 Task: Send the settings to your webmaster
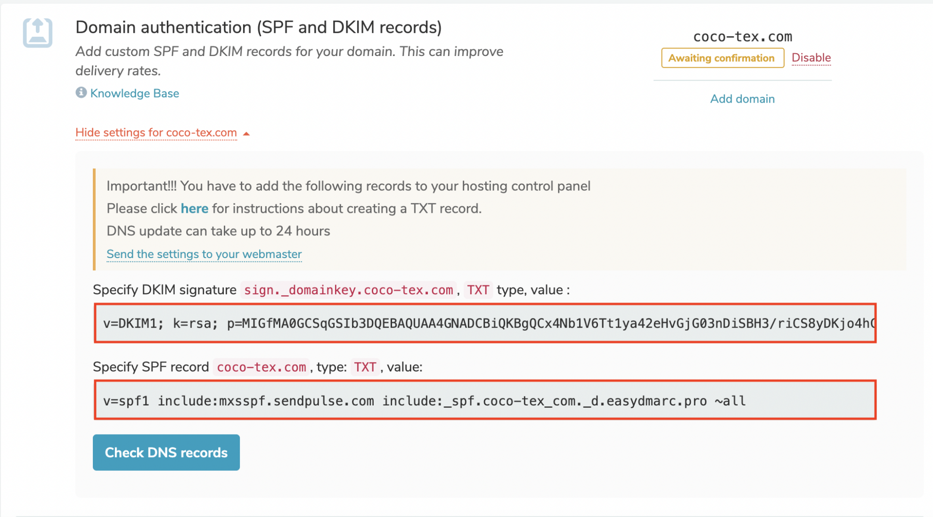pos(204,254)
